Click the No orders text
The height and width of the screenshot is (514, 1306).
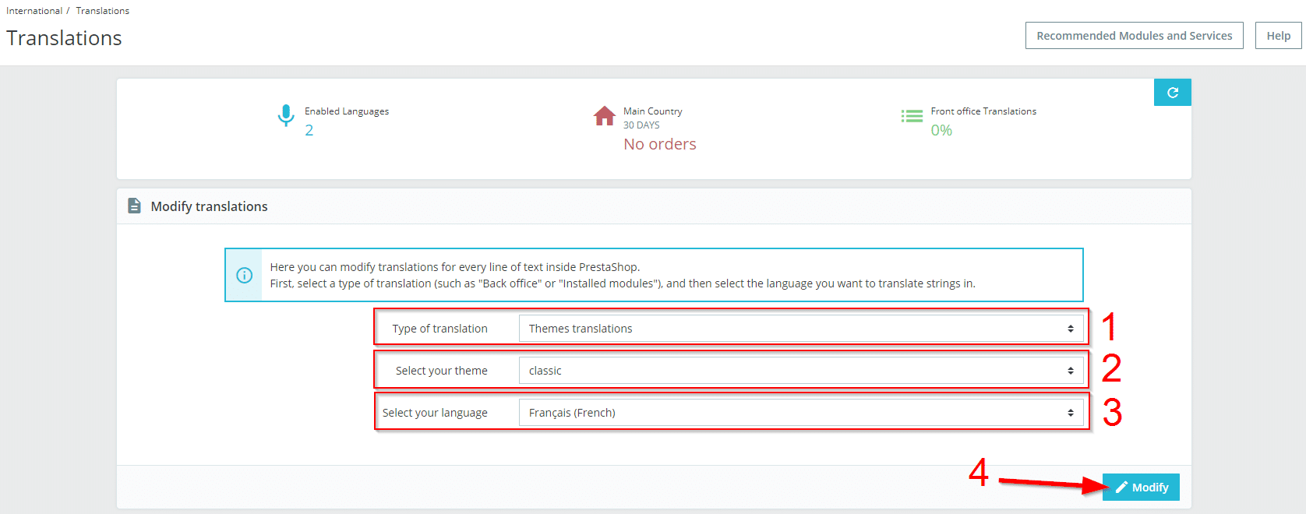coord(659,144)
